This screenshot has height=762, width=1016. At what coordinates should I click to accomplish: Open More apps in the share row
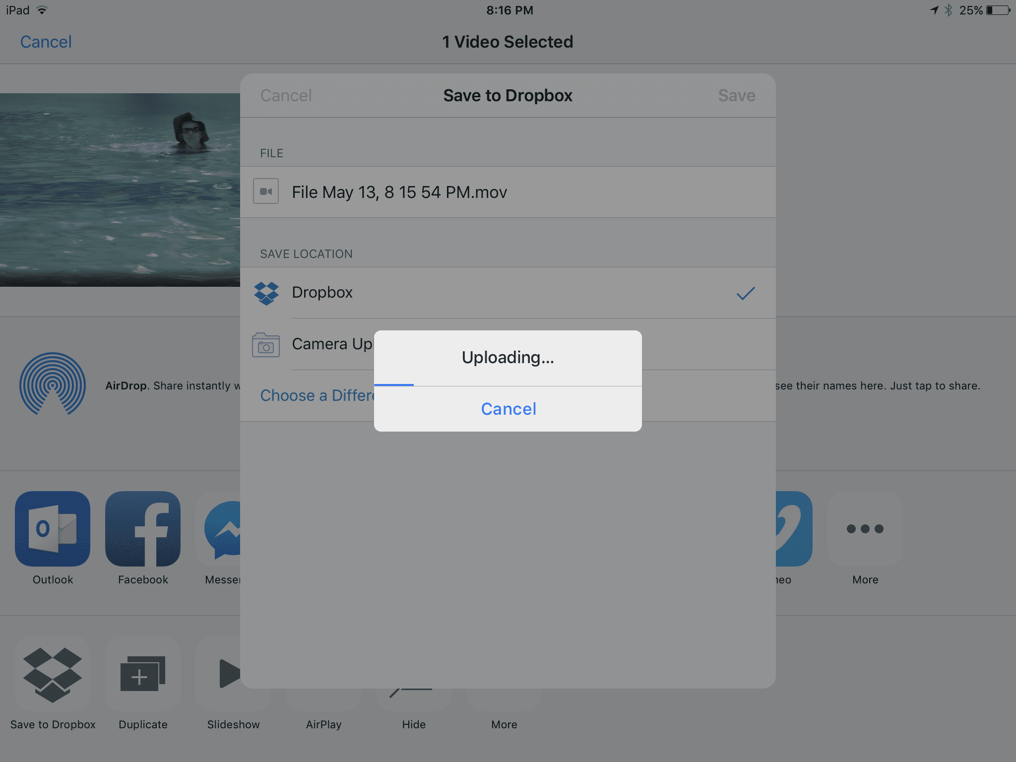pos(865,529)
